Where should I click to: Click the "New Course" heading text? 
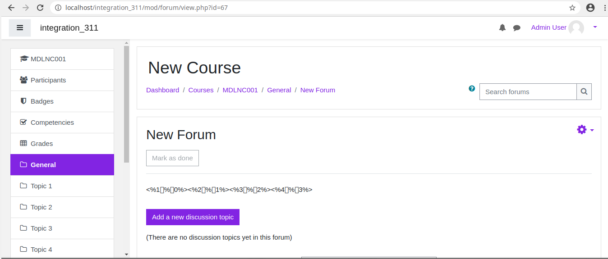pos(194,68)
